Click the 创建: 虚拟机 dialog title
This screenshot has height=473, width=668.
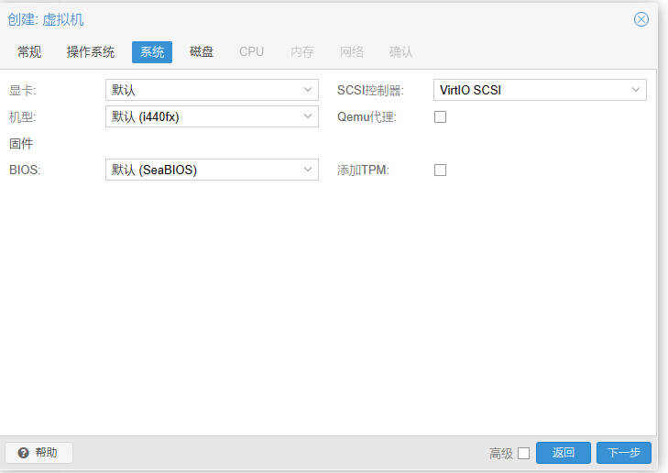[46, 19]
